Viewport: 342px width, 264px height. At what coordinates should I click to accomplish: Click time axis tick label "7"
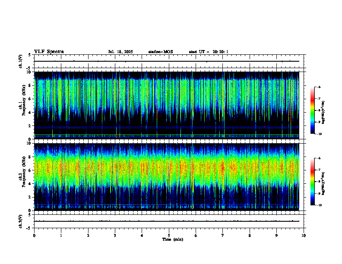point(223,236)
